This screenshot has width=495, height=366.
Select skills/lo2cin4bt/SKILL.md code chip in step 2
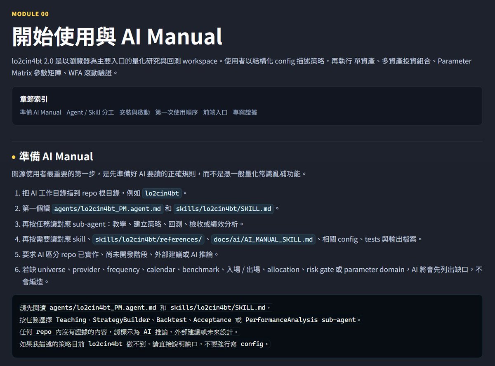click(224, 209)
